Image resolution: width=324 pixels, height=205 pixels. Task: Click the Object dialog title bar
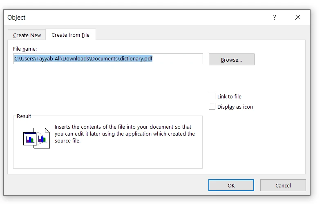tap(123, 17)
